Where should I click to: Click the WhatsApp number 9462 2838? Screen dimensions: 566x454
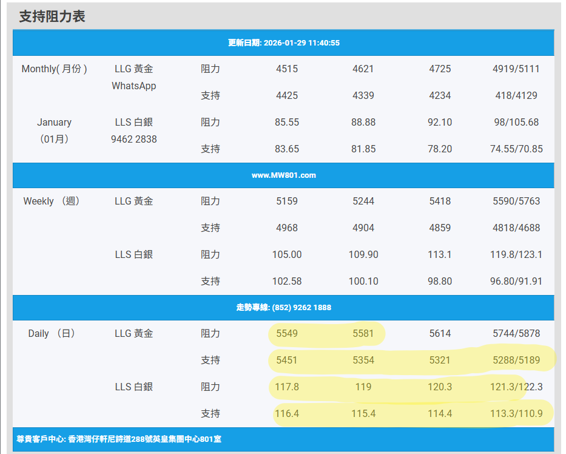point(133,140)
